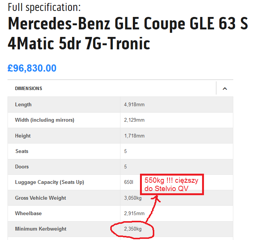Click the 4,918mm length value

click(x=134, y=105)
